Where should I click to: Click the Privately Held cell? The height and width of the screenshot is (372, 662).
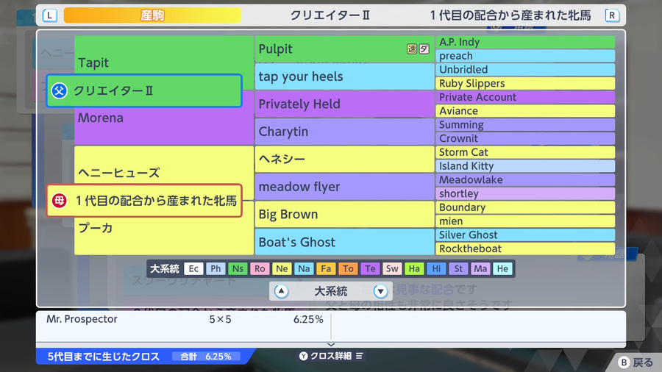[344, 104]
